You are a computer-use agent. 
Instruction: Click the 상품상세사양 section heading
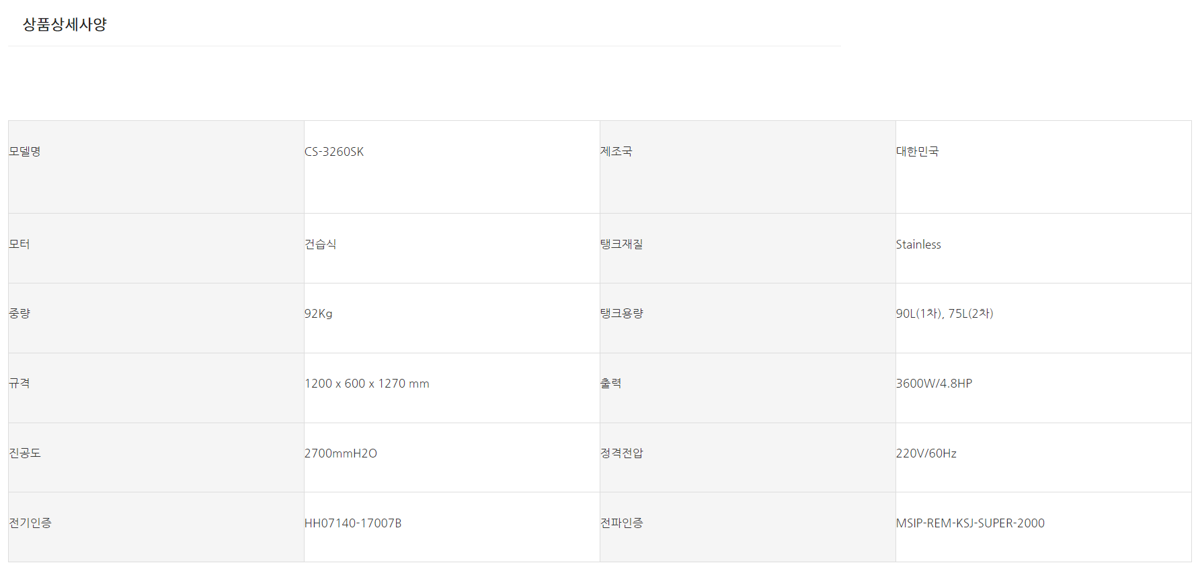click(x=65, y=25)
